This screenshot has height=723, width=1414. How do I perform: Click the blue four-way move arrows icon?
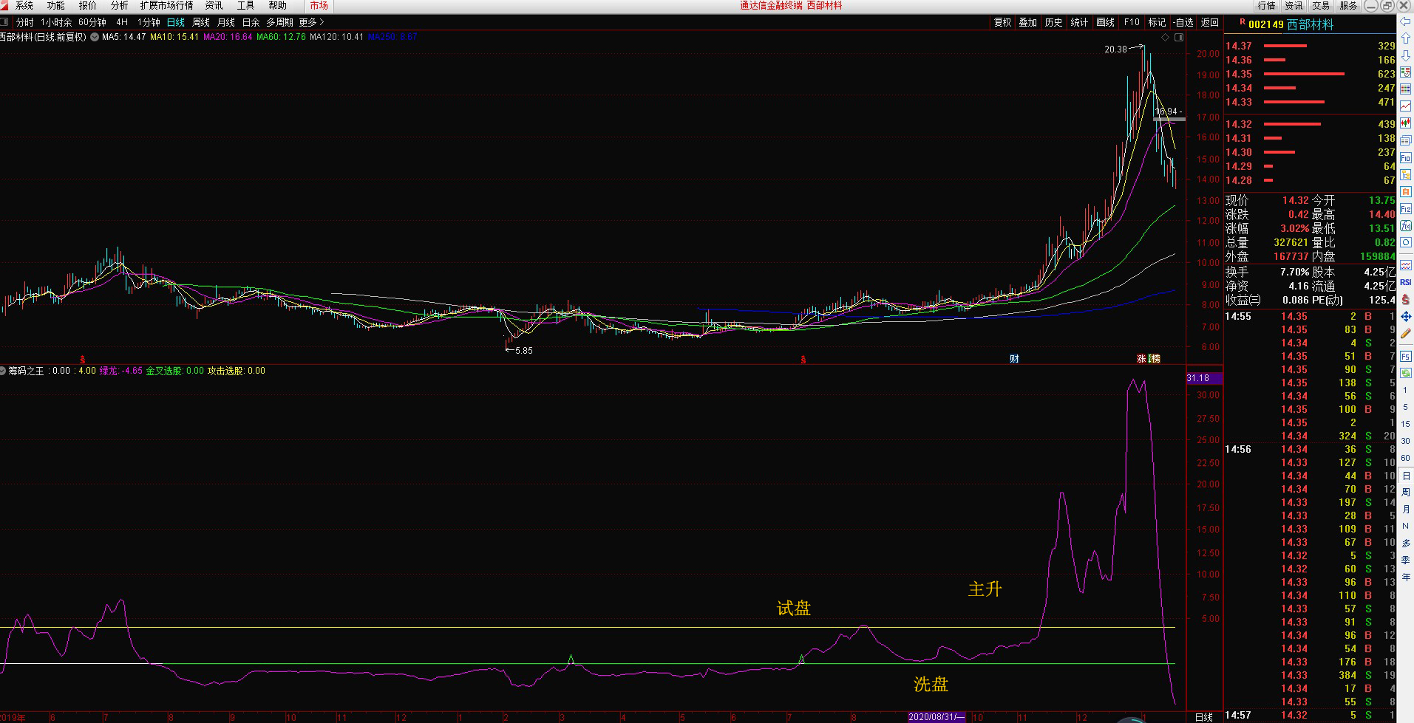(x=1405, y=316)
